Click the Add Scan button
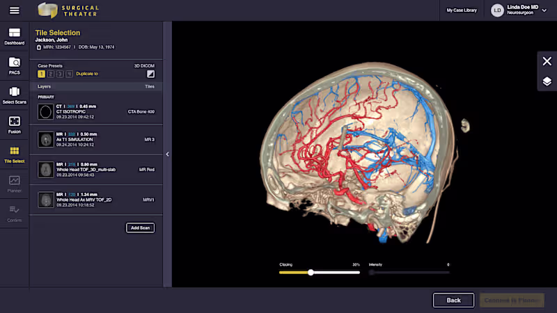557x313 pixels. coord(140,228)
